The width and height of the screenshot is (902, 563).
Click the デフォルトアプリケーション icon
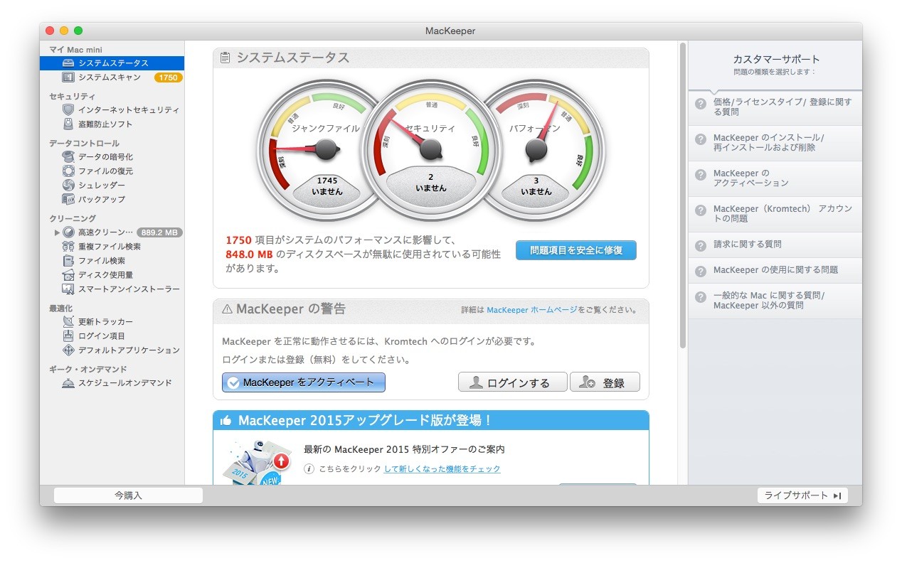[x=68, y=350]
